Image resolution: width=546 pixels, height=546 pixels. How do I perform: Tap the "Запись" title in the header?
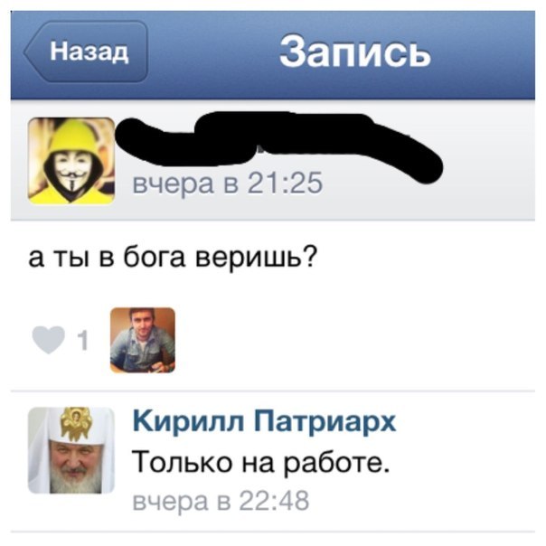[x=355, y=52]
